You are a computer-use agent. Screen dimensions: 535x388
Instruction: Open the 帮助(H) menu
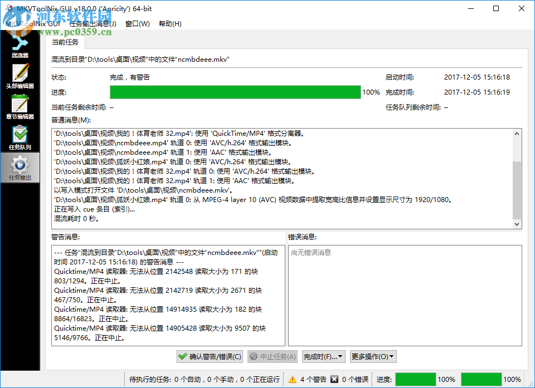[169, 24]
